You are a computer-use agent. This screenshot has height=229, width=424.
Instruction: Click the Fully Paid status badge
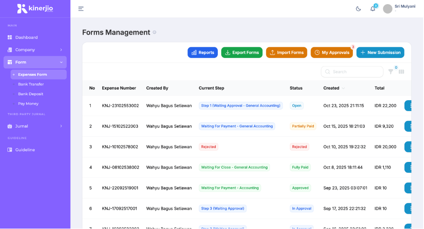click(300, 167)
